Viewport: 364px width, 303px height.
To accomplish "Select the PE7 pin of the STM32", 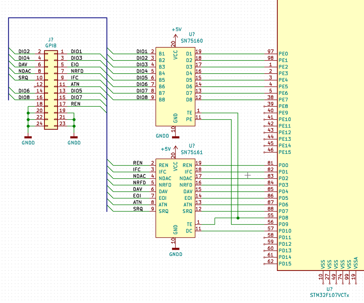I will (283, 100).
